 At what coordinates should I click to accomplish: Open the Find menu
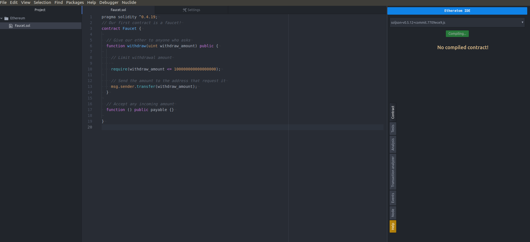59,2
